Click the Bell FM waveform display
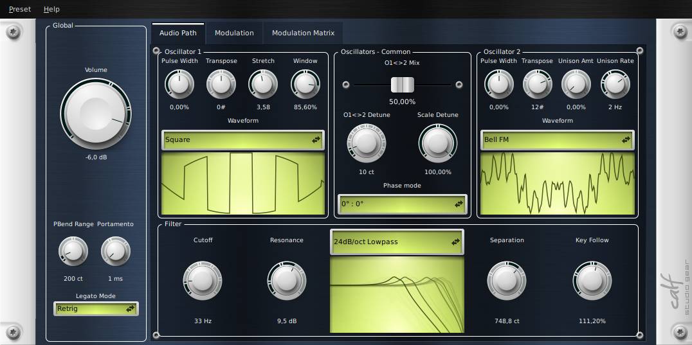Image resolution: width=692 pixels, height=345 pixels. [x=558, y=183]
